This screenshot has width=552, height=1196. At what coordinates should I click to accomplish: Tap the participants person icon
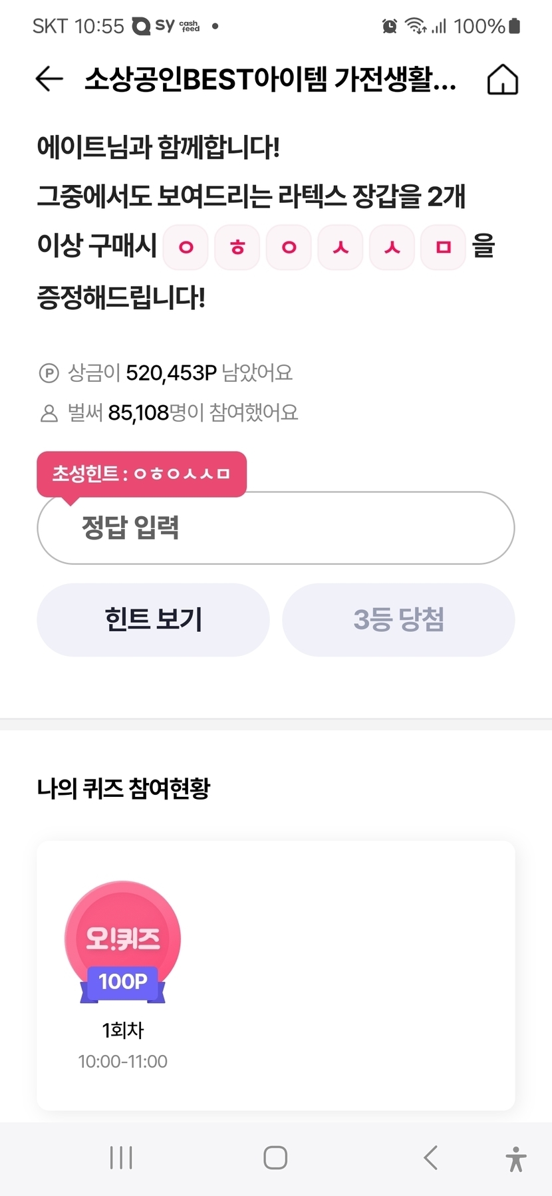(49, 413)
